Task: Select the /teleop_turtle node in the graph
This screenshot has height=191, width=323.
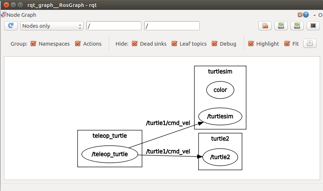Action: pyautogui.click(x=110, y=154)
